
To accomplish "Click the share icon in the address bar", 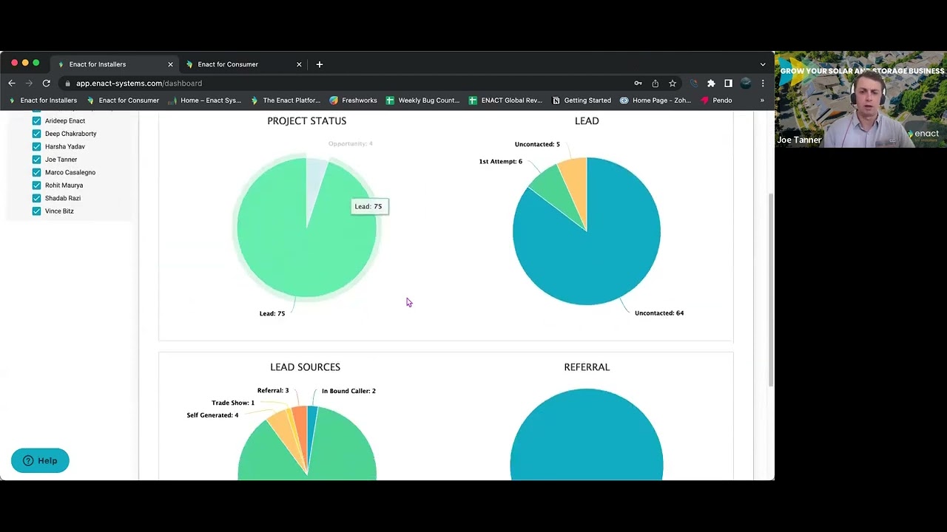I will click(x=656, y=83).
